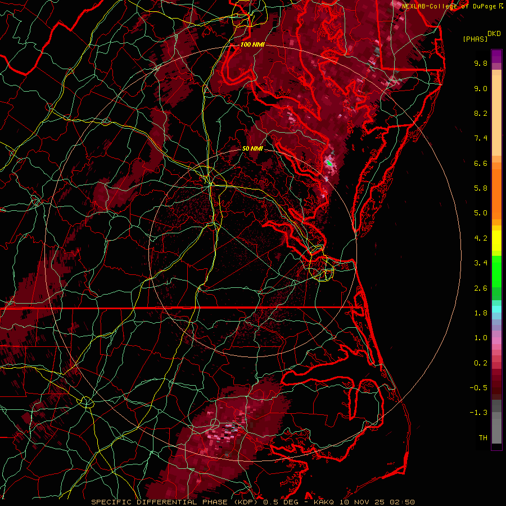Image resolution: width=506 pixels, height=506 pixels.
Task: Click the 1.0 scale label
Action: click(481, 338)
